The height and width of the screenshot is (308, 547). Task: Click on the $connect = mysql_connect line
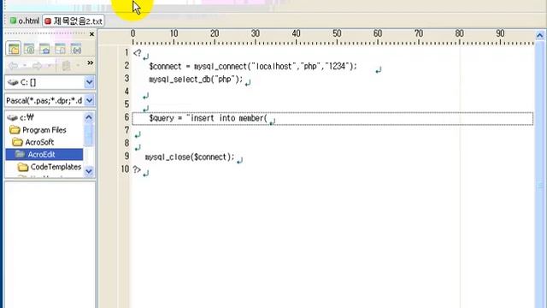[253, 67]
